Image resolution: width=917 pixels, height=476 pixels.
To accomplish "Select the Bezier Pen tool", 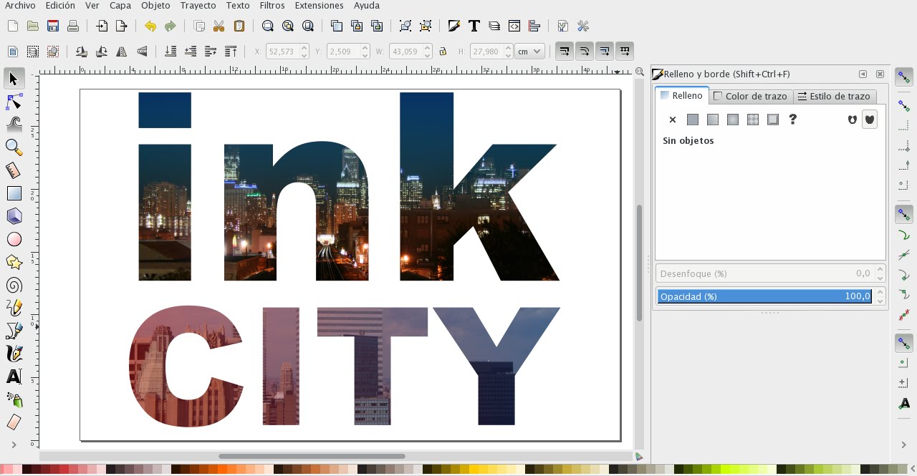I will 14,331.
